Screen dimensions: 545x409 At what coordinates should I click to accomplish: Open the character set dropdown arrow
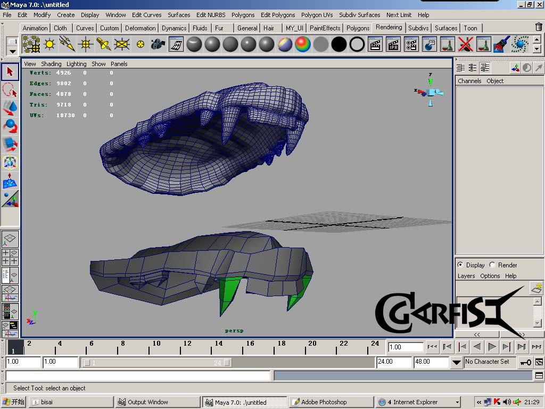[x=456, y=362]
